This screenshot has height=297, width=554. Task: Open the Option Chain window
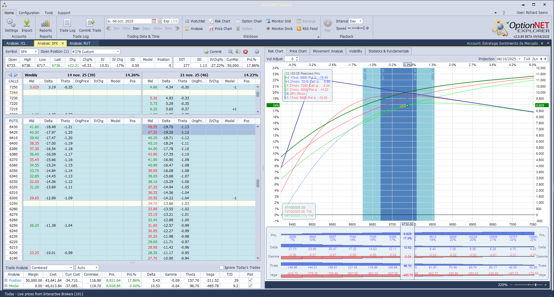coord(249,21)
